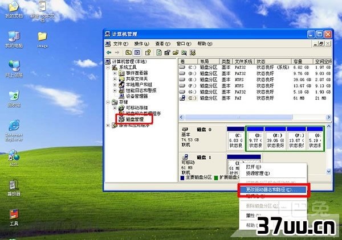Open the 查看(V) menu
This screenshot has width=342, height=240.
(162, 44)
